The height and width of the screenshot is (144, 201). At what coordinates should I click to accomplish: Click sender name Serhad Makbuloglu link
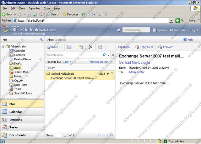click(134, 62)
